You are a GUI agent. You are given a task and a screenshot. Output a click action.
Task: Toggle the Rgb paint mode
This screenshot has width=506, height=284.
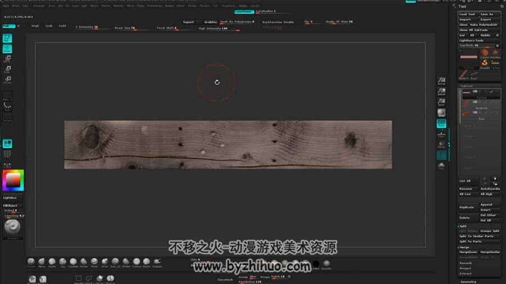point(8,26)
